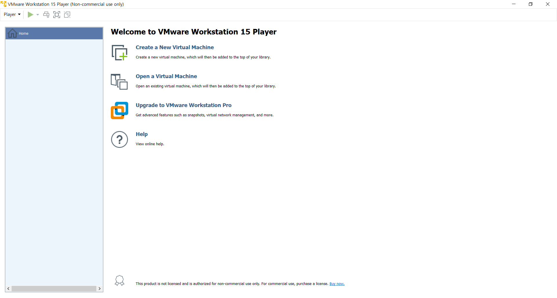557x298 pixels.
Task: Click the Buy now link
Action: tap(337, 284)
